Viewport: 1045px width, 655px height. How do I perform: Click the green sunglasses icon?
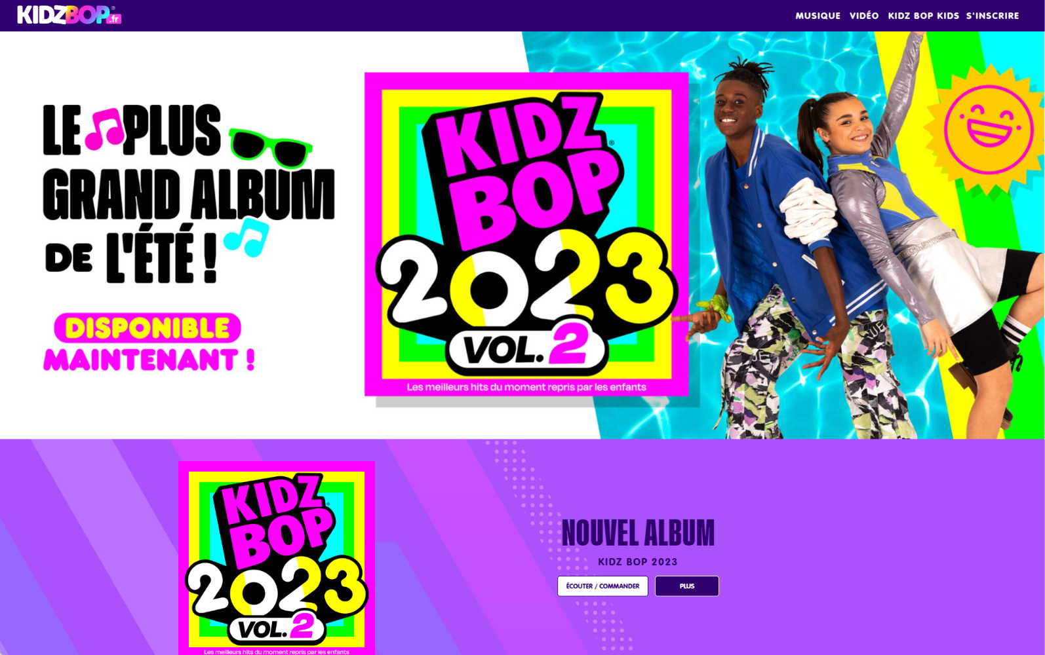270,148
